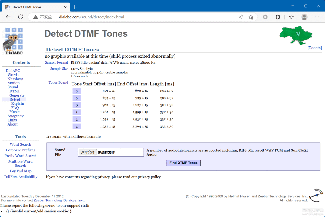Click the Tones Found label
325x217 pixels.
coord(58,82)
